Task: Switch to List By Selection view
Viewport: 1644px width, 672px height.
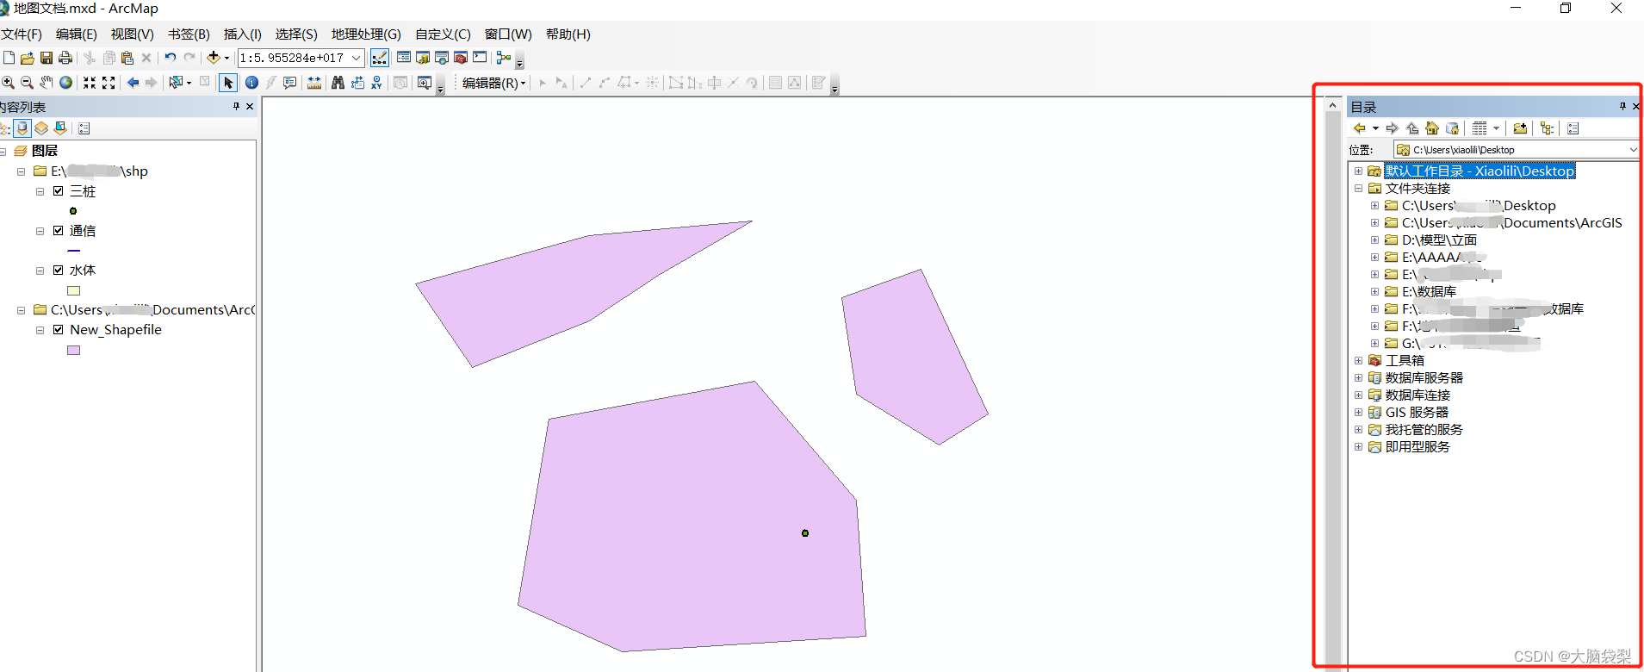Action: tap(60, 128)
